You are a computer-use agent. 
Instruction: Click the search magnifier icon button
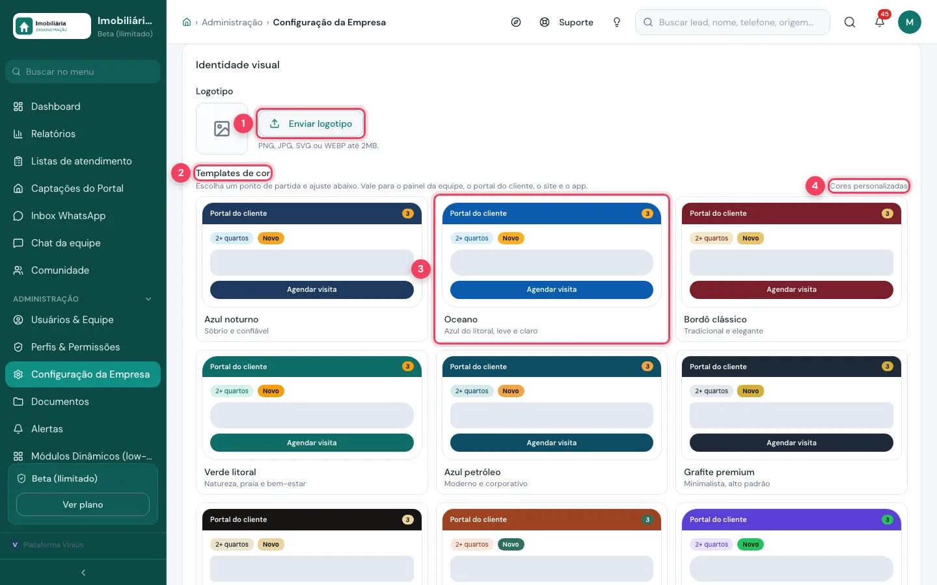point(850,22)
